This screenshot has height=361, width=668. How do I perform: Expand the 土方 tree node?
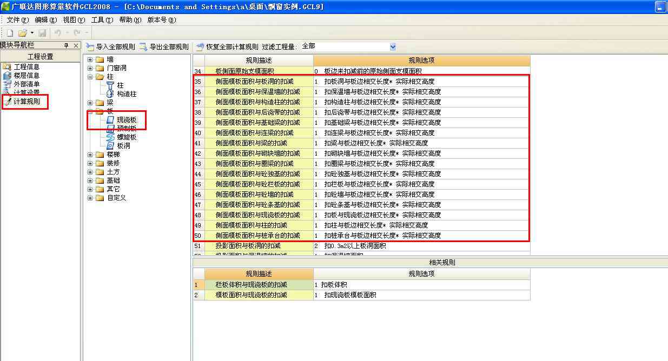(x=90, y=172)
